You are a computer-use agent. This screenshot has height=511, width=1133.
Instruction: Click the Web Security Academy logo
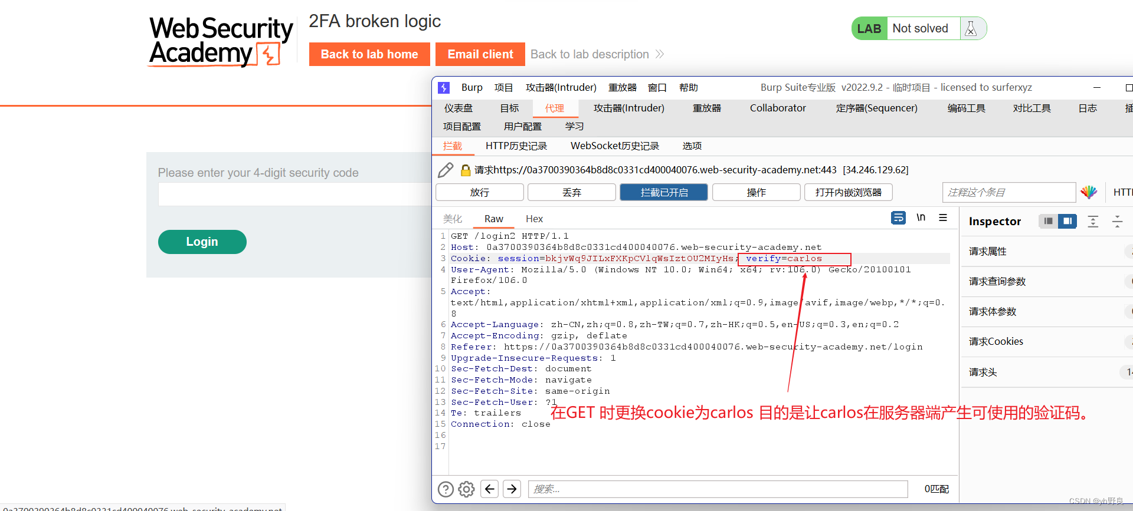tap(221, 41)
